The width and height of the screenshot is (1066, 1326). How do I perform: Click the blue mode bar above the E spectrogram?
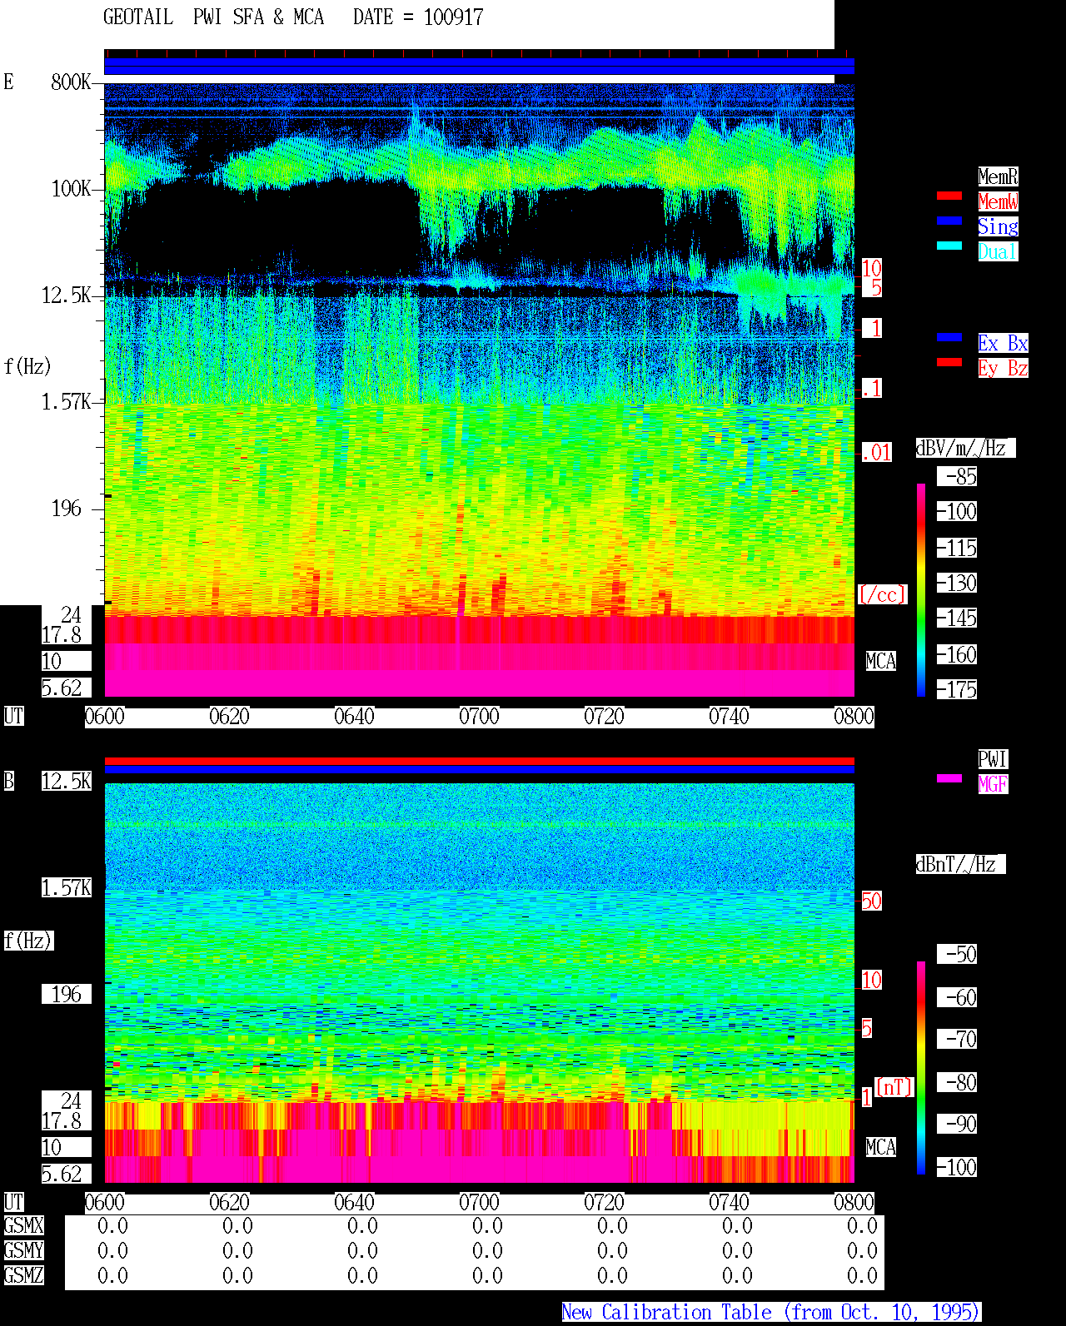click(x=479, y=66)
